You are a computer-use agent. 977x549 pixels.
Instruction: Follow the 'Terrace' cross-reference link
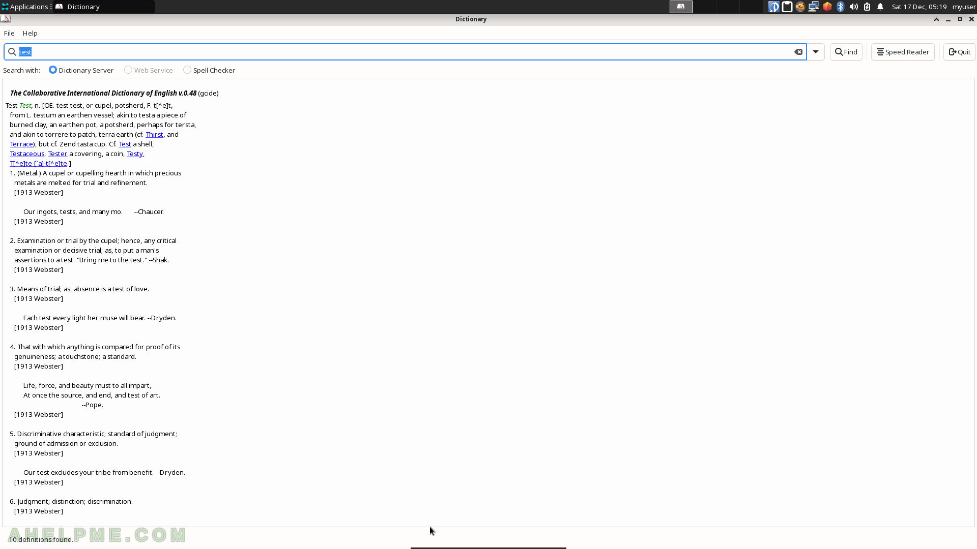21,144
